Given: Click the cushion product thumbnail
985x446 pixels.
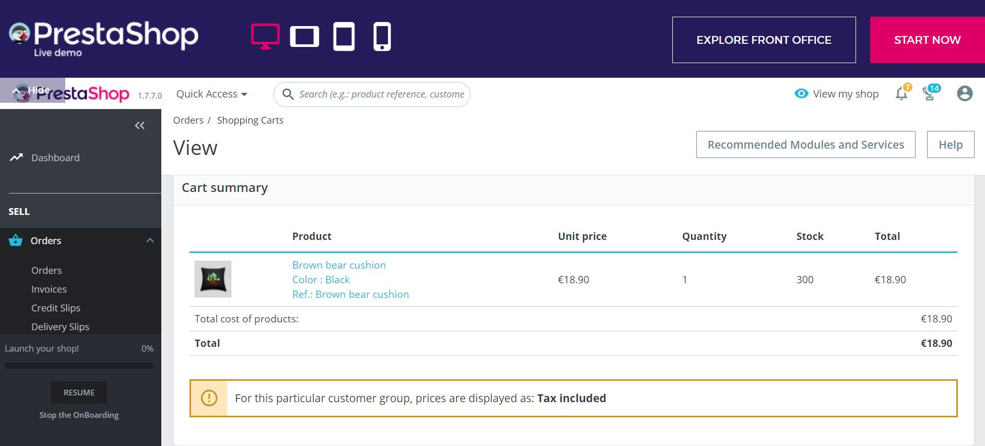Looking at the screenshot, I should 213,279.
